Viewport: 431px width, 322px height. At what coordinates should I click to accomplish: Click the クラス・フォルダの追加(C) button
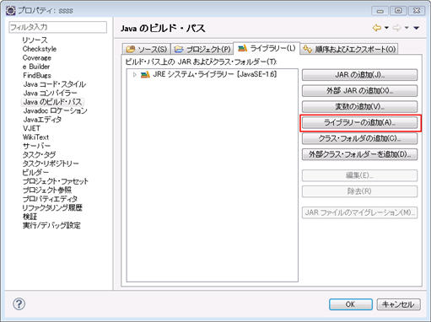pyautogui.click(x=359, y=138)
